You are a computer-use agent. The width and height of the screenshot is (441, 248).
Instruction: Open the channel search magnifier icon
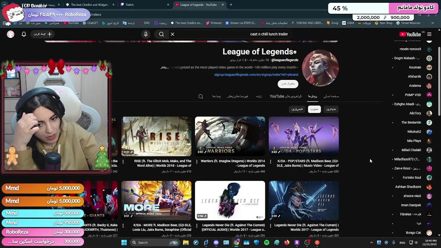pos(201,96)
